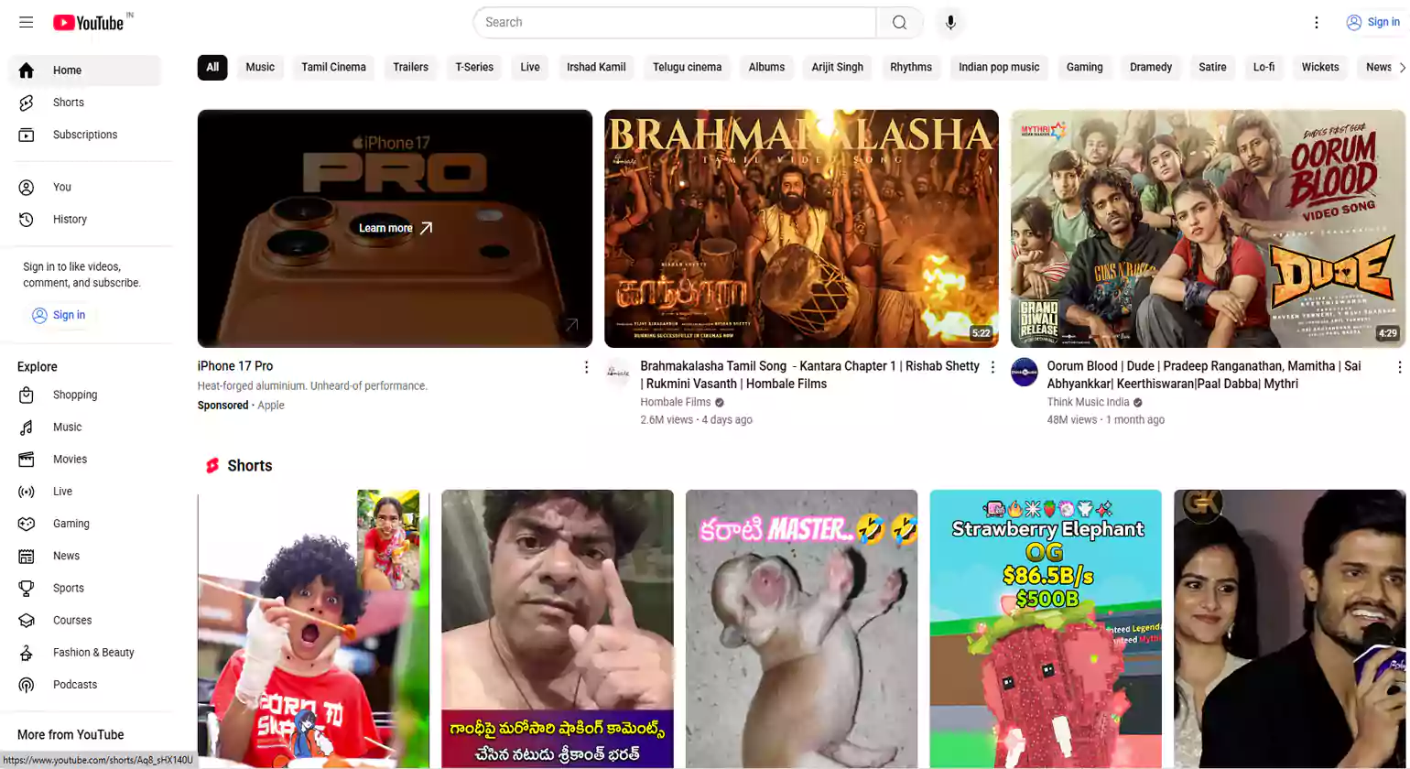Open the hamburger guide menu
The height and width of the screenshot is (769, 1410).
pos(26,22)
